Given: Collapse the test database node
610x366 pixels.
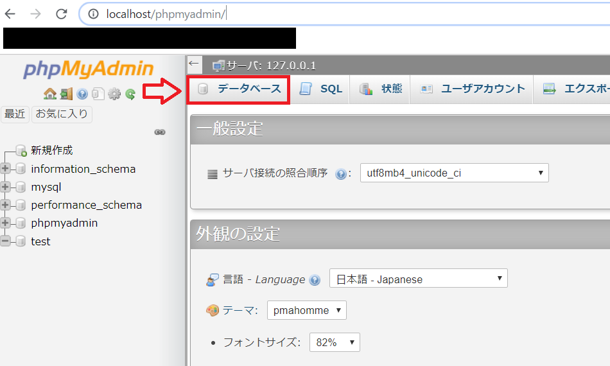Looking at the screenshot, I should [5, 241].
